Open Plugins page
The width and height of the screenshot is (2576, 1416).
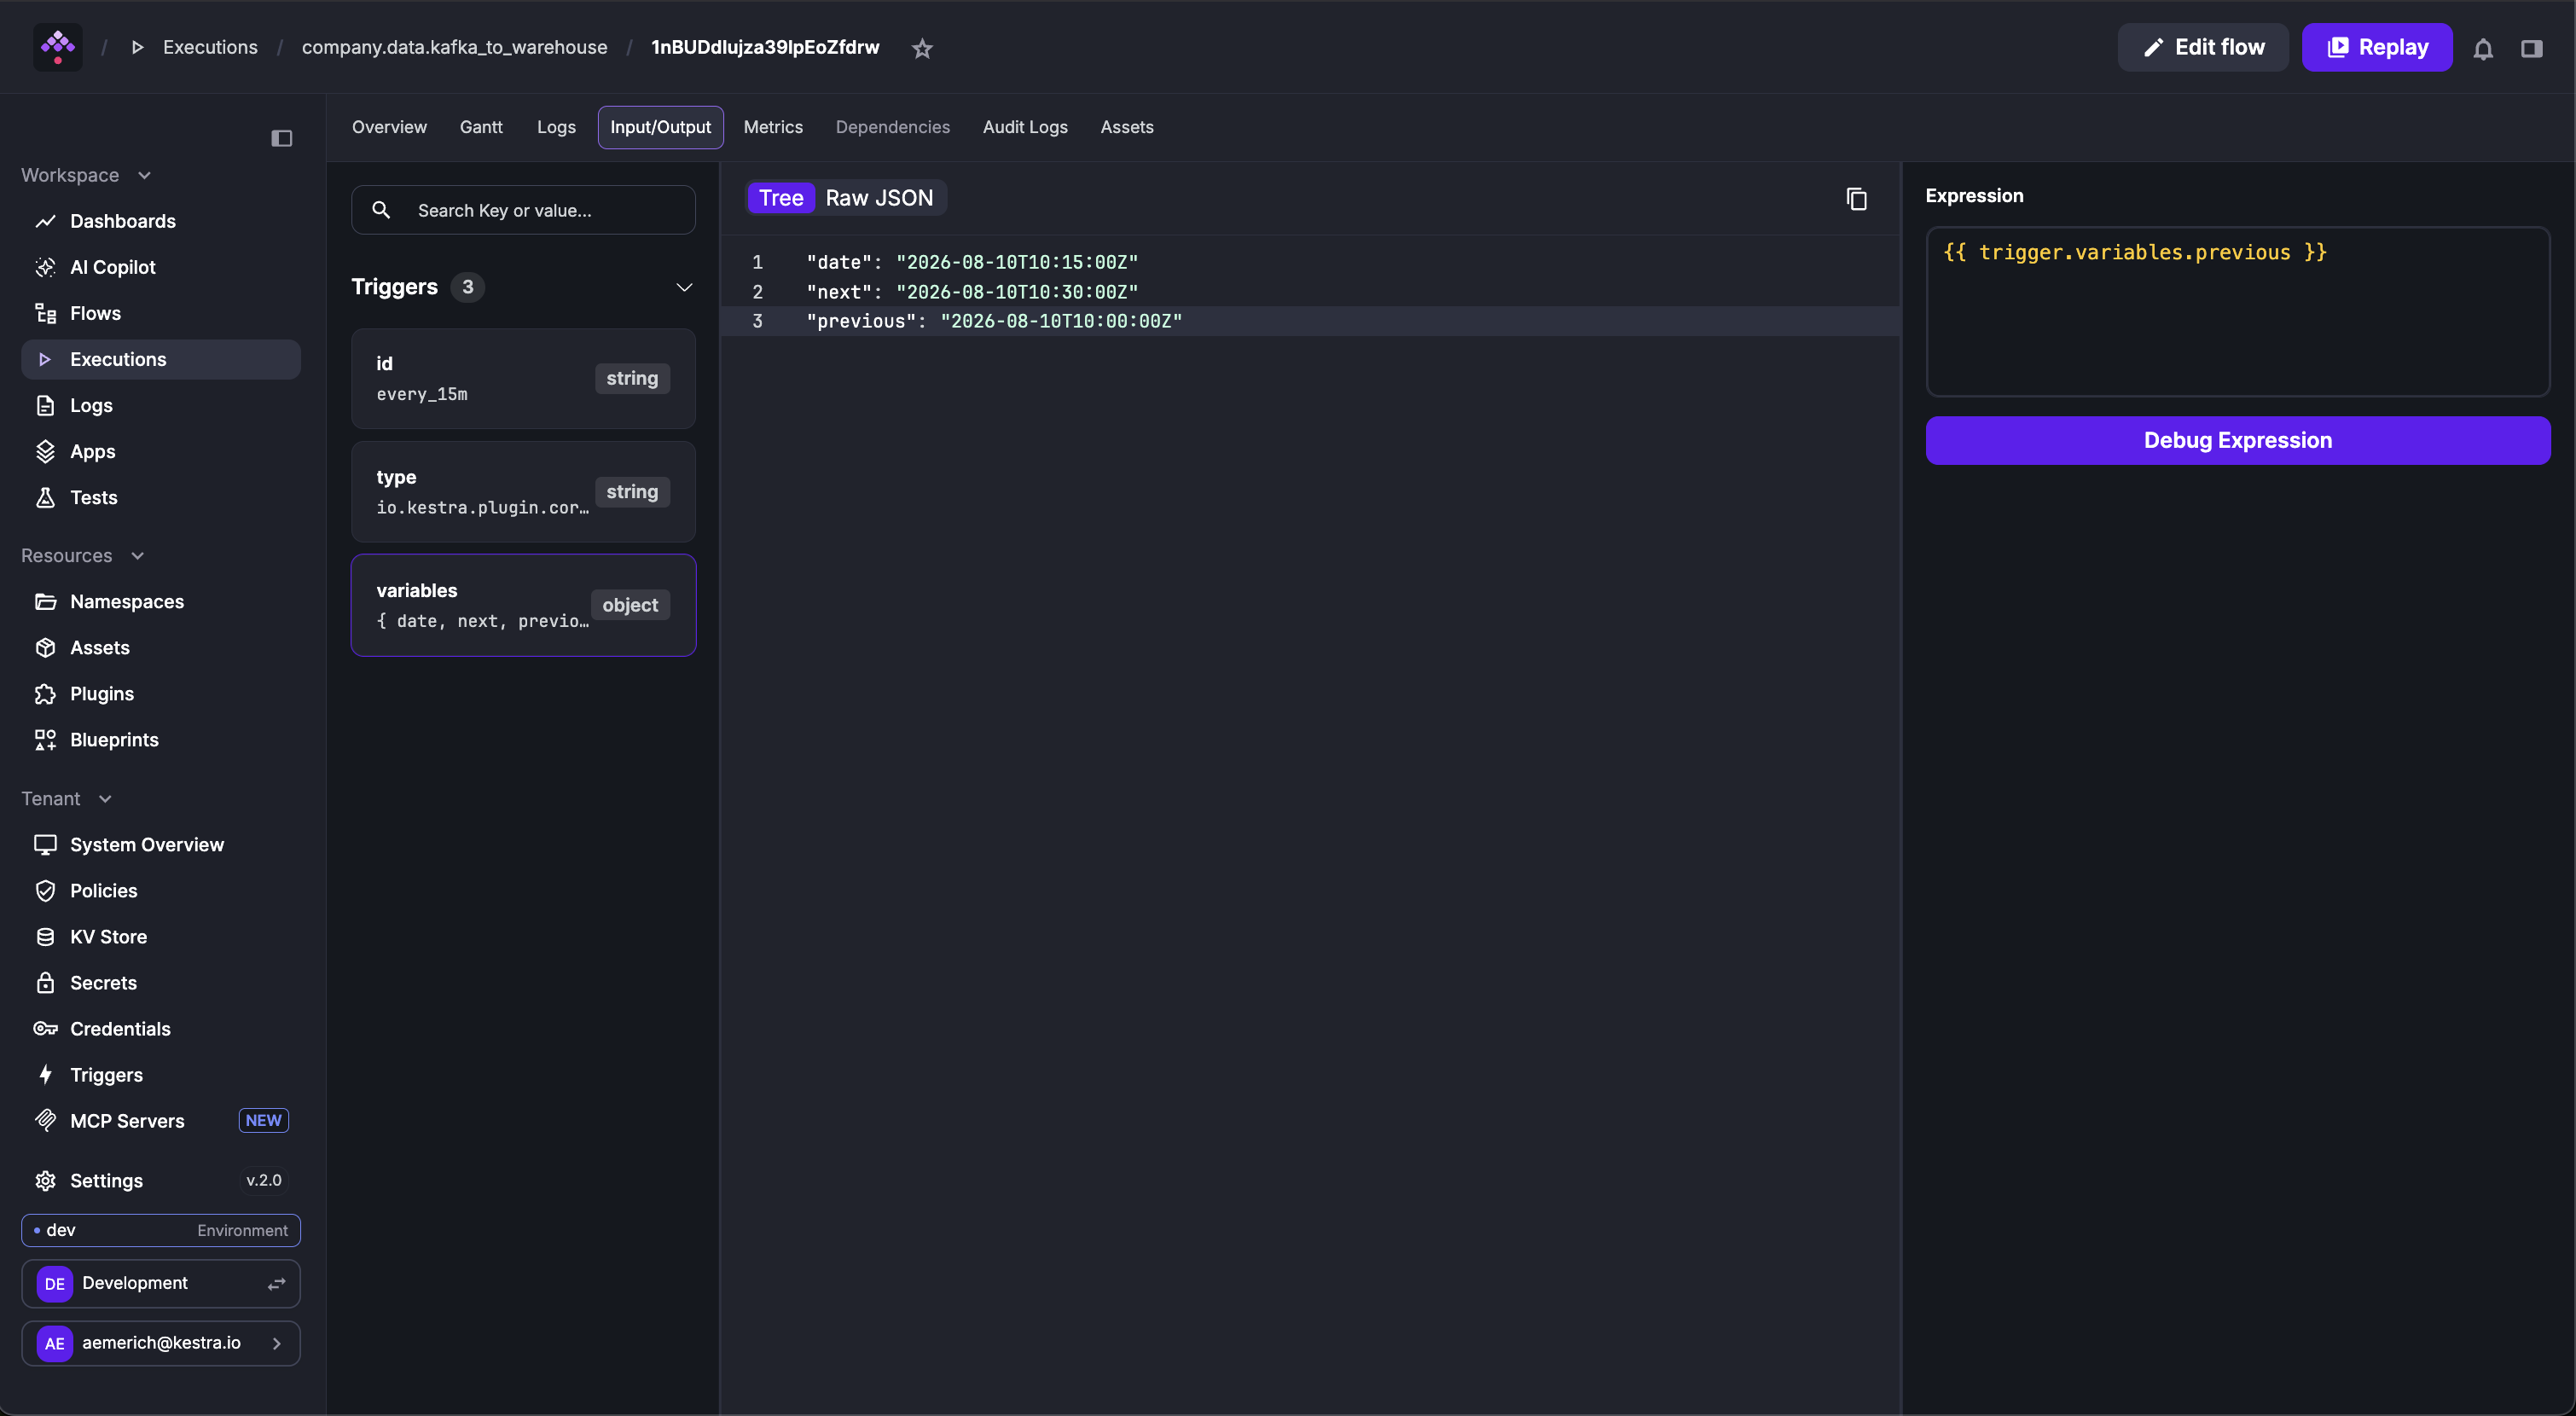[160, 693]
